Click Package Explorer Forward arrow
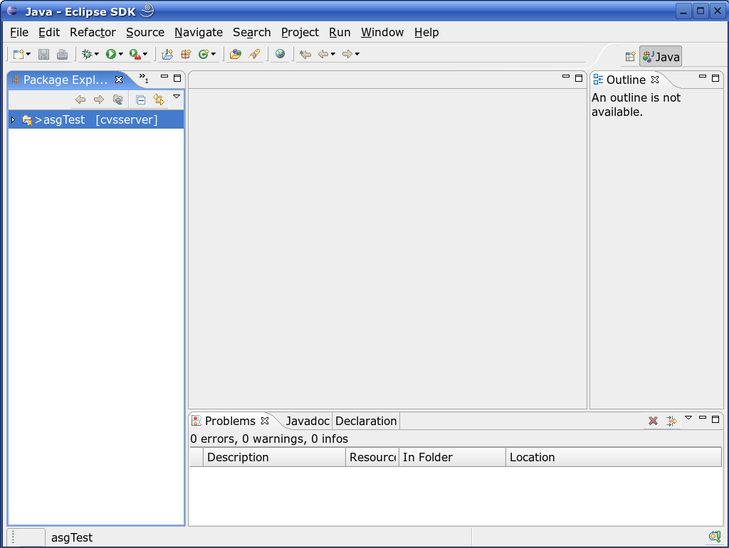Image resolution: width=729 pixels, height=548 pixels. [98, 100]
